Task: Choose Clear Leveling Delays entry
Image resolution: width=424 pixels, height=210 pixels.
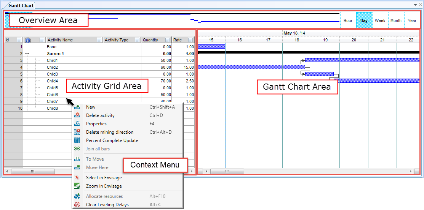Action: tap(107, 205)
